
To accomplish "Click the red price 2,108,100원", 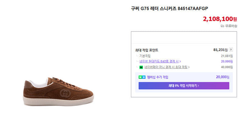I will click(x=220, y=19).
